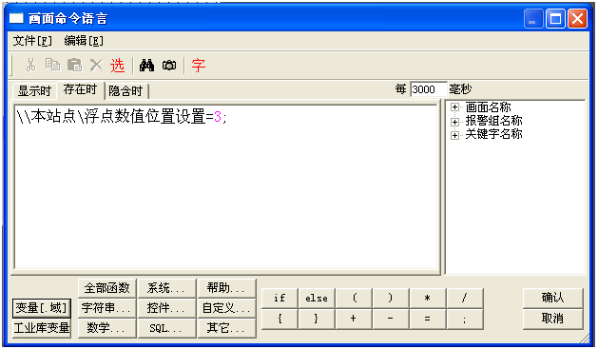
Task: Maximize the 画面命令语言 window
Action: (x=555, y=18)
